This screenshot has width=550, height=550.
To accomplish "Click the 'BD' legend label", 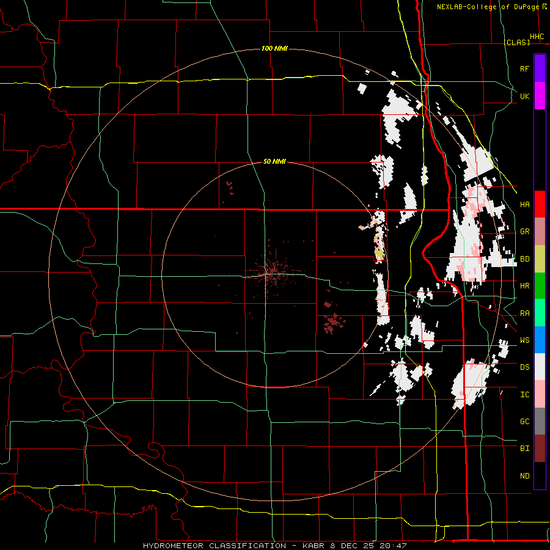I will click(524, 259).
